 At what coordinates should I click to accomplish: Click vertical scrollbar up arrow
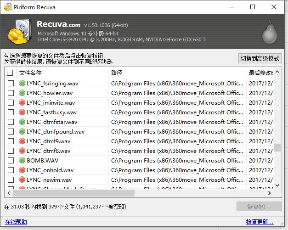[x=277, y=72]
